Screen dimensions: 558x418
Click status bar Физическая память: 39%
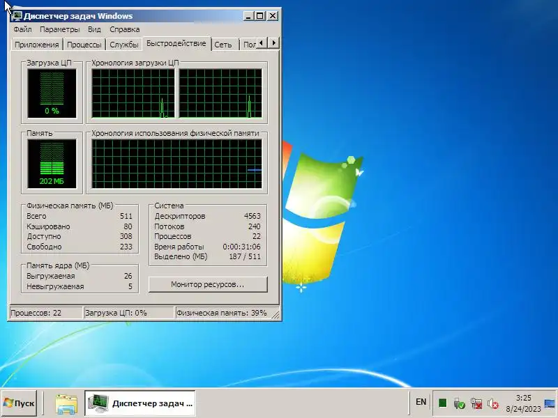pos(223,313)
